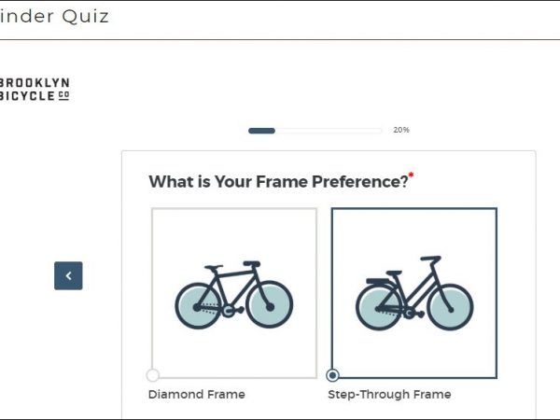Click the "What is Your Frame Preference?" heading
This screenshot has height=420, width=560.
pyautogui.click(x=278, y=182)
